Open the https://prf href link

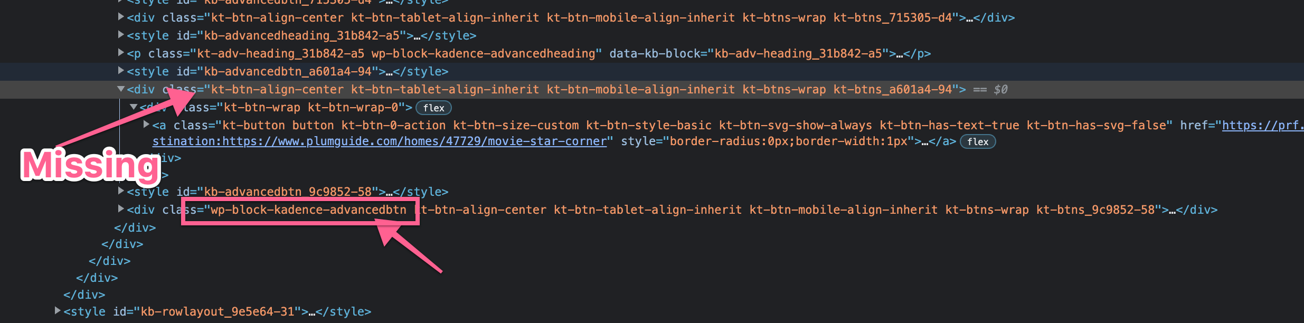(1262, 125)
